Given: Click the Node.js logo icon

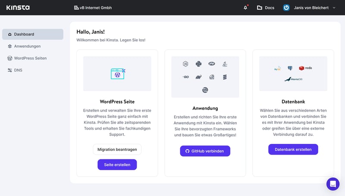Looking at the screenshot, I should 185,64.
